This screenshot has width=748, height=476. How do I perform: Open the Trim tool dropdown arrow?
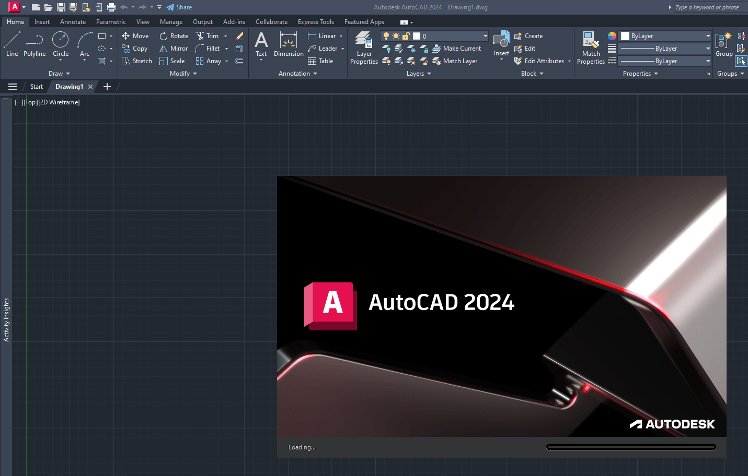pos(226,37)
